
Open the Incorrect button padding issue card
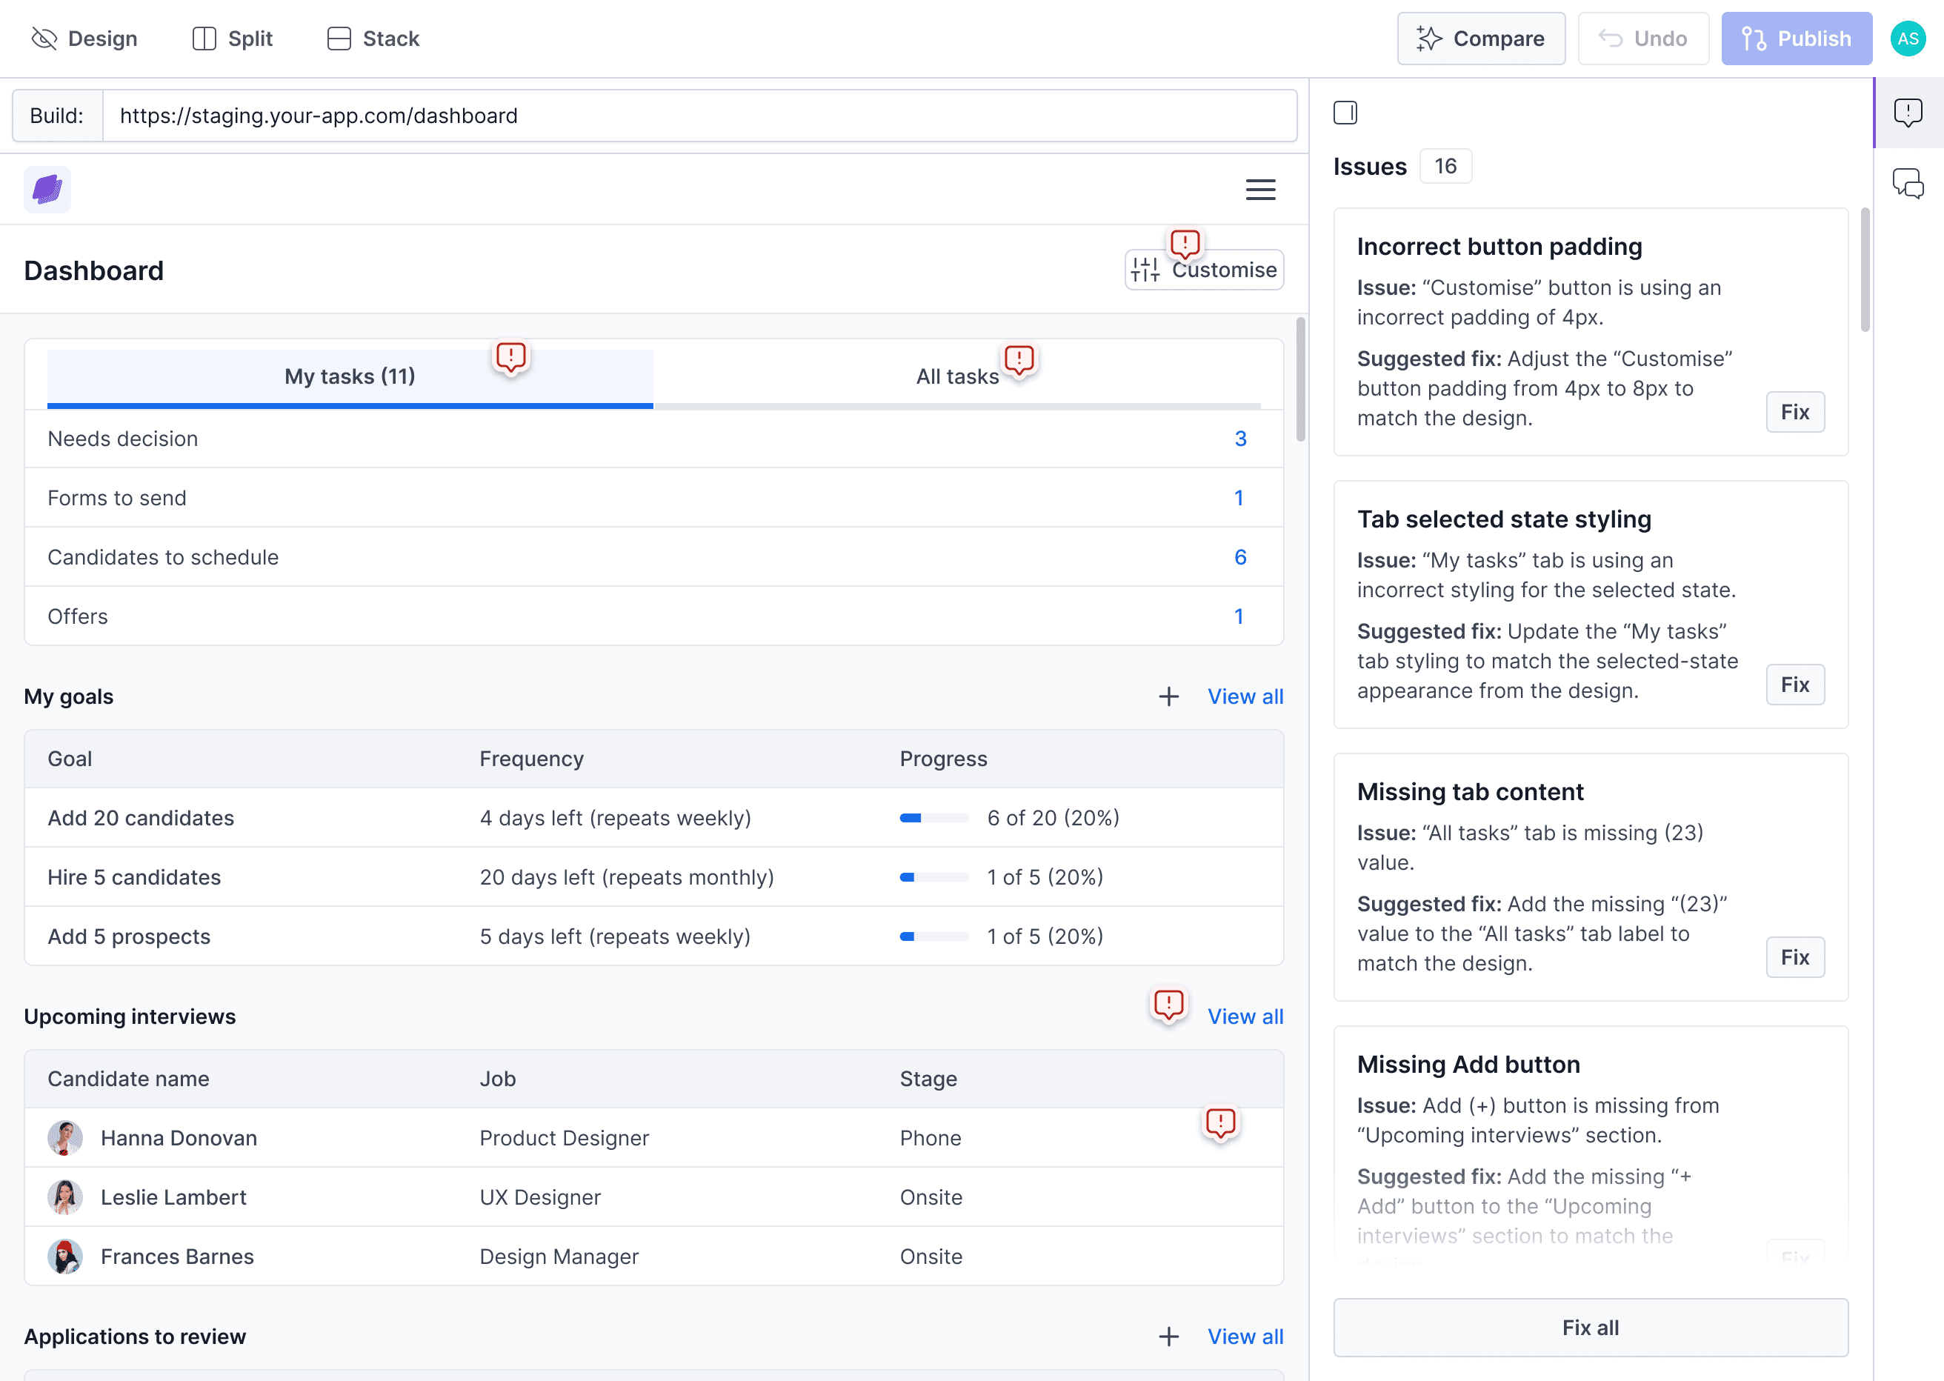(x=1590, y=332)
